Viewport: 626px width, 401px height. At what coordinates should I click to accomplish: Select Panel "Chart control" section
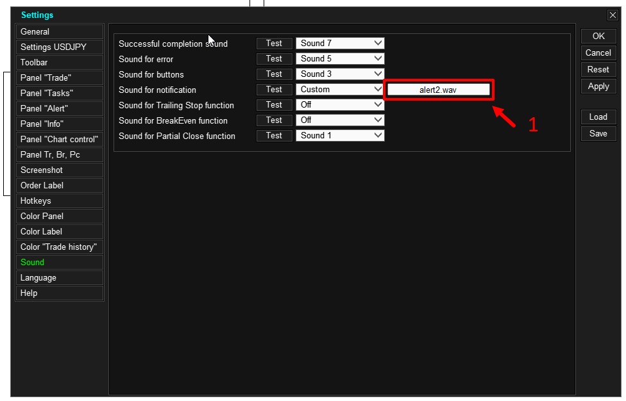60,140
